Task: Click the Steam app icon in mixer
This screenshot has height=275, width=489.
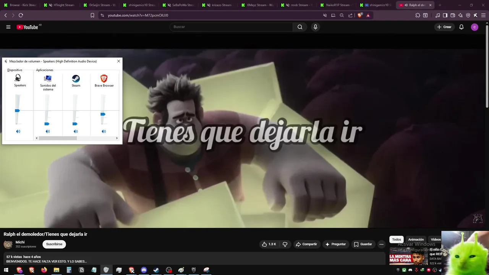Action: pyautogui.click(x=76, y=78)
